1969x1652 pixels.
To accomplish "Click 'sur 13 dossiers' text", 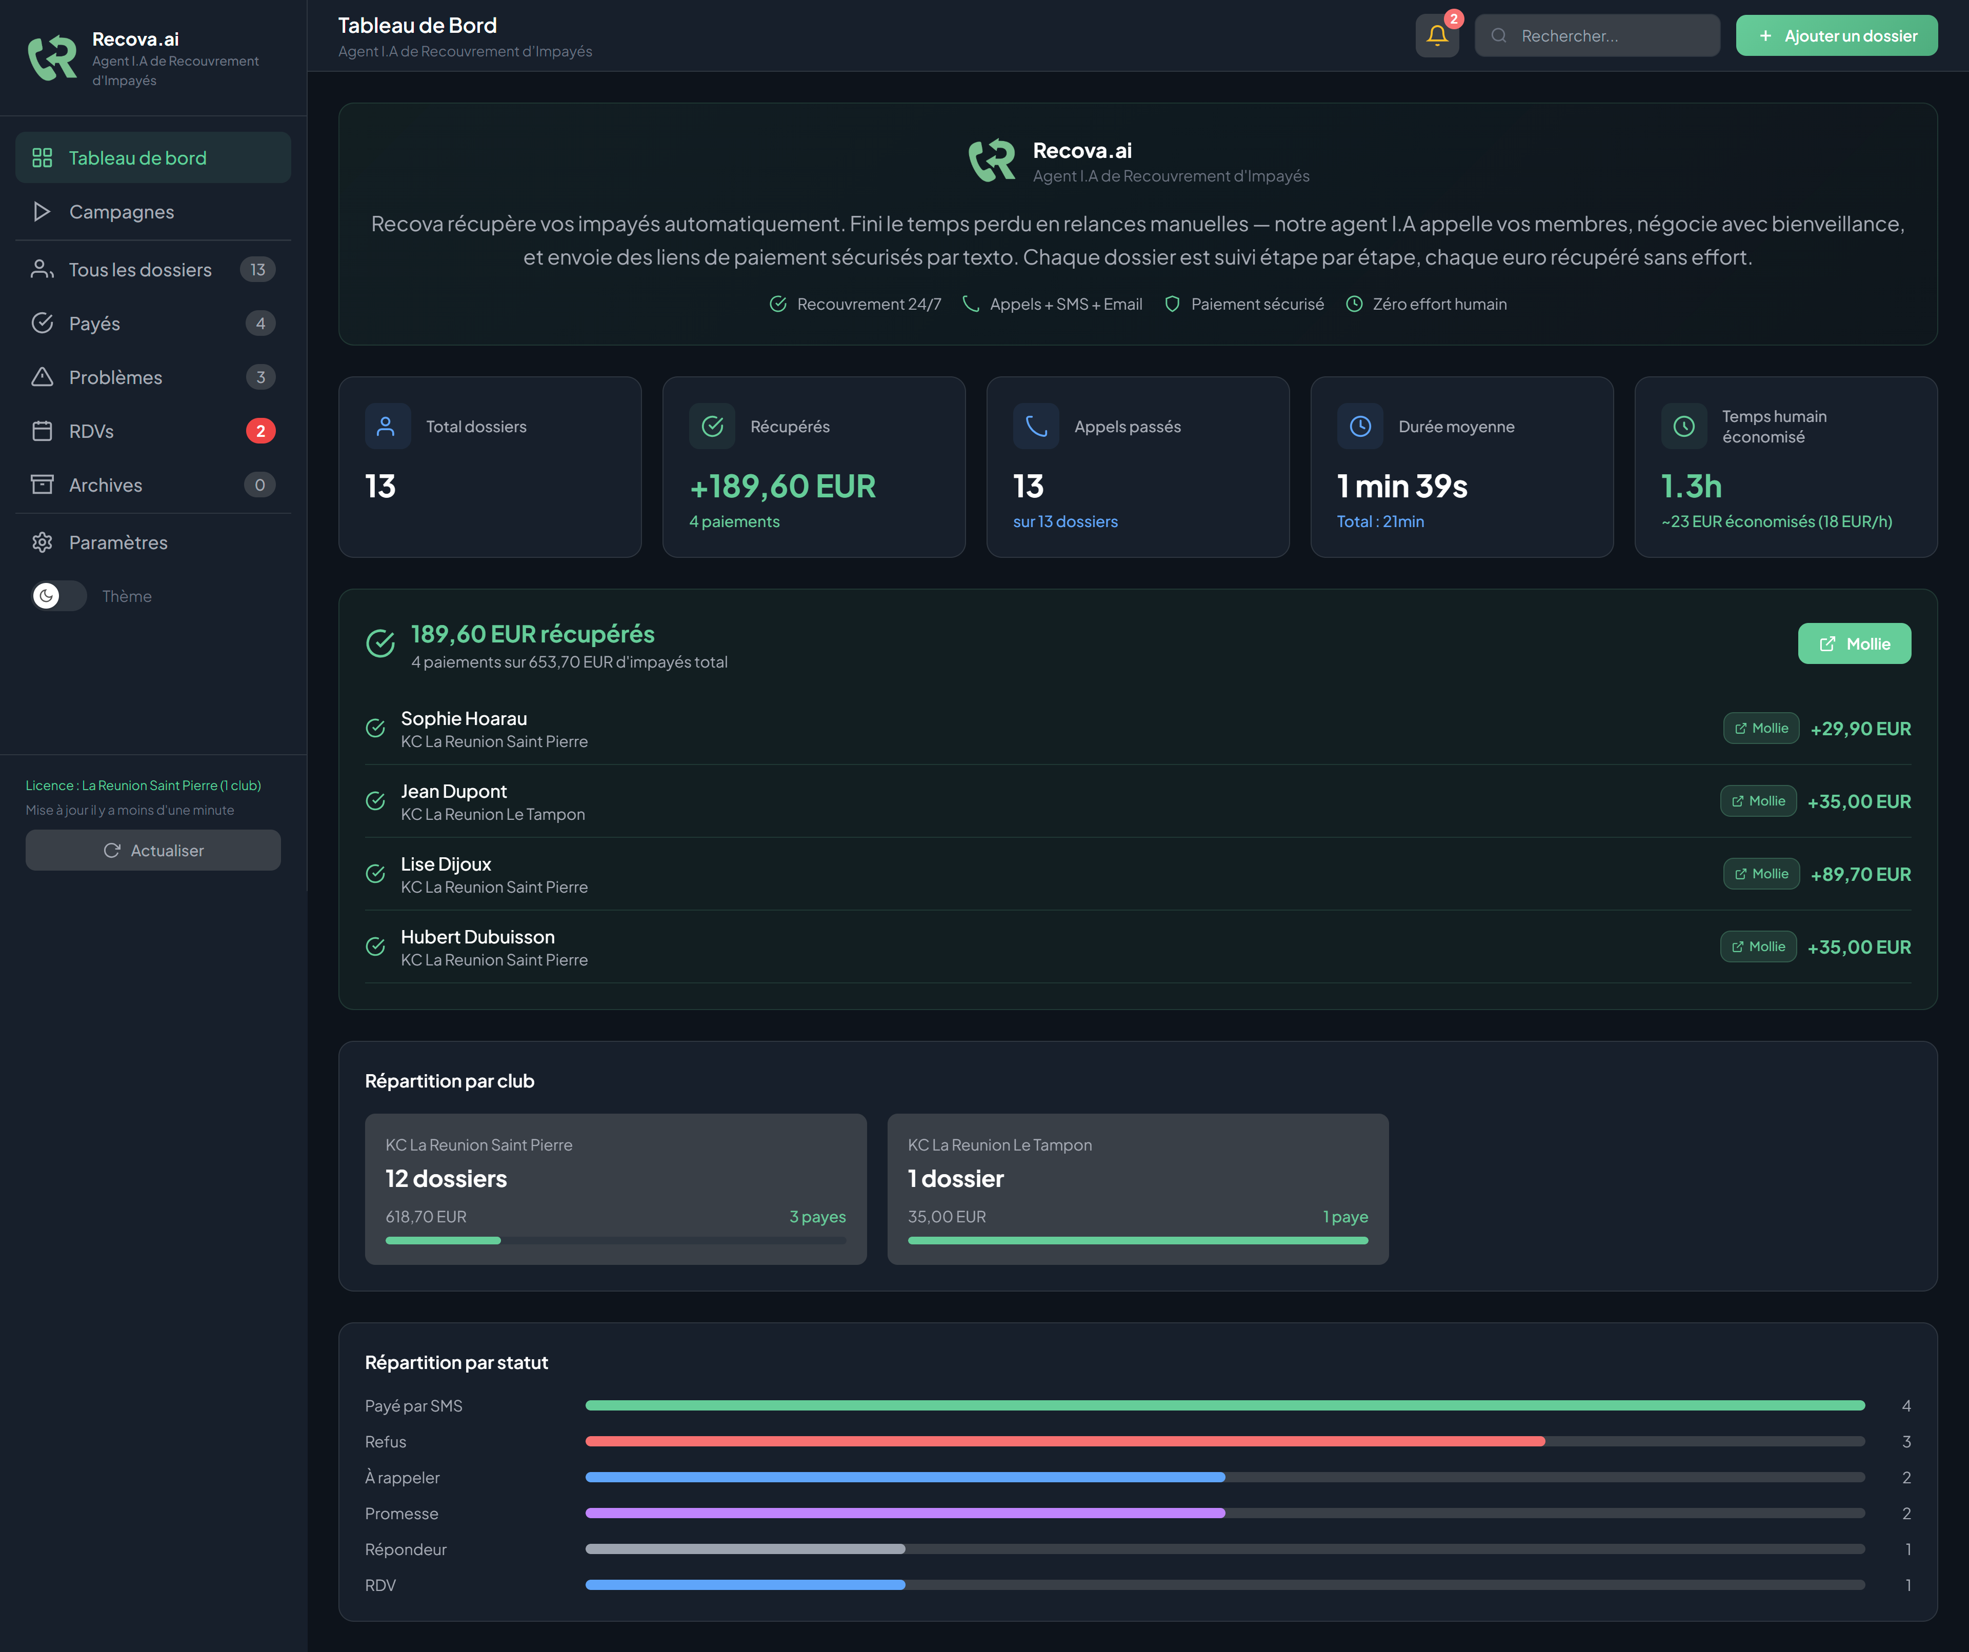I will click(1065, 521).
